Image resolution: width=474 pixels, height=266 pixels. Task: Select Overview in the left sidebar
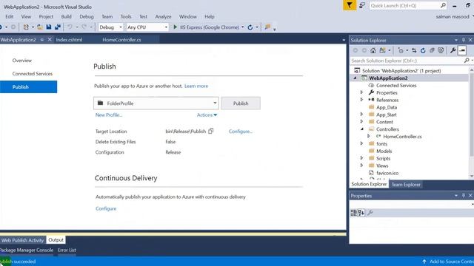[x=21, y=61]
